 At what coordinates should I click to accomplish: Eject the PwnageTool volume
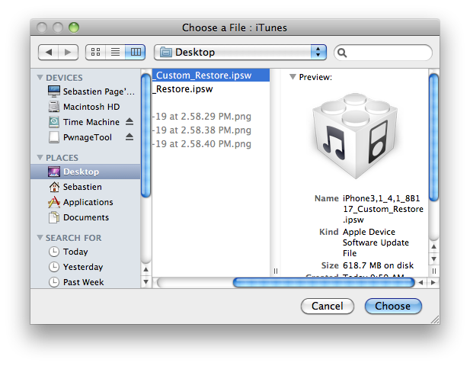(x=129, y=136)
